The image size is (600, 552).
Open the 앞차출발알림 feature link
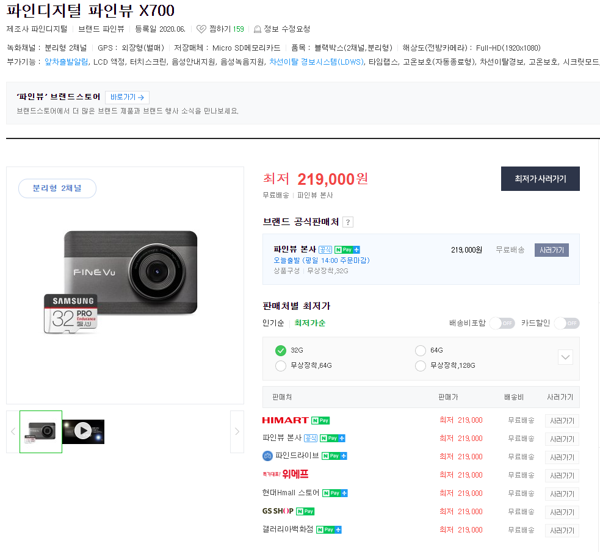click(66, 62)
